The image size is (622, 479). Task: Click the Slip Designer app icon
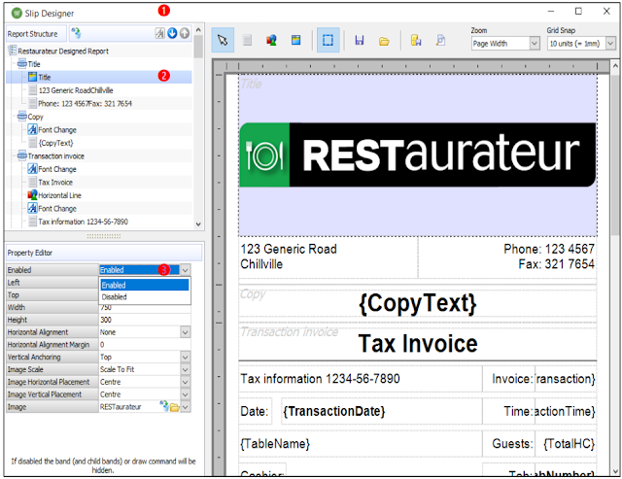tap(17, 13)
